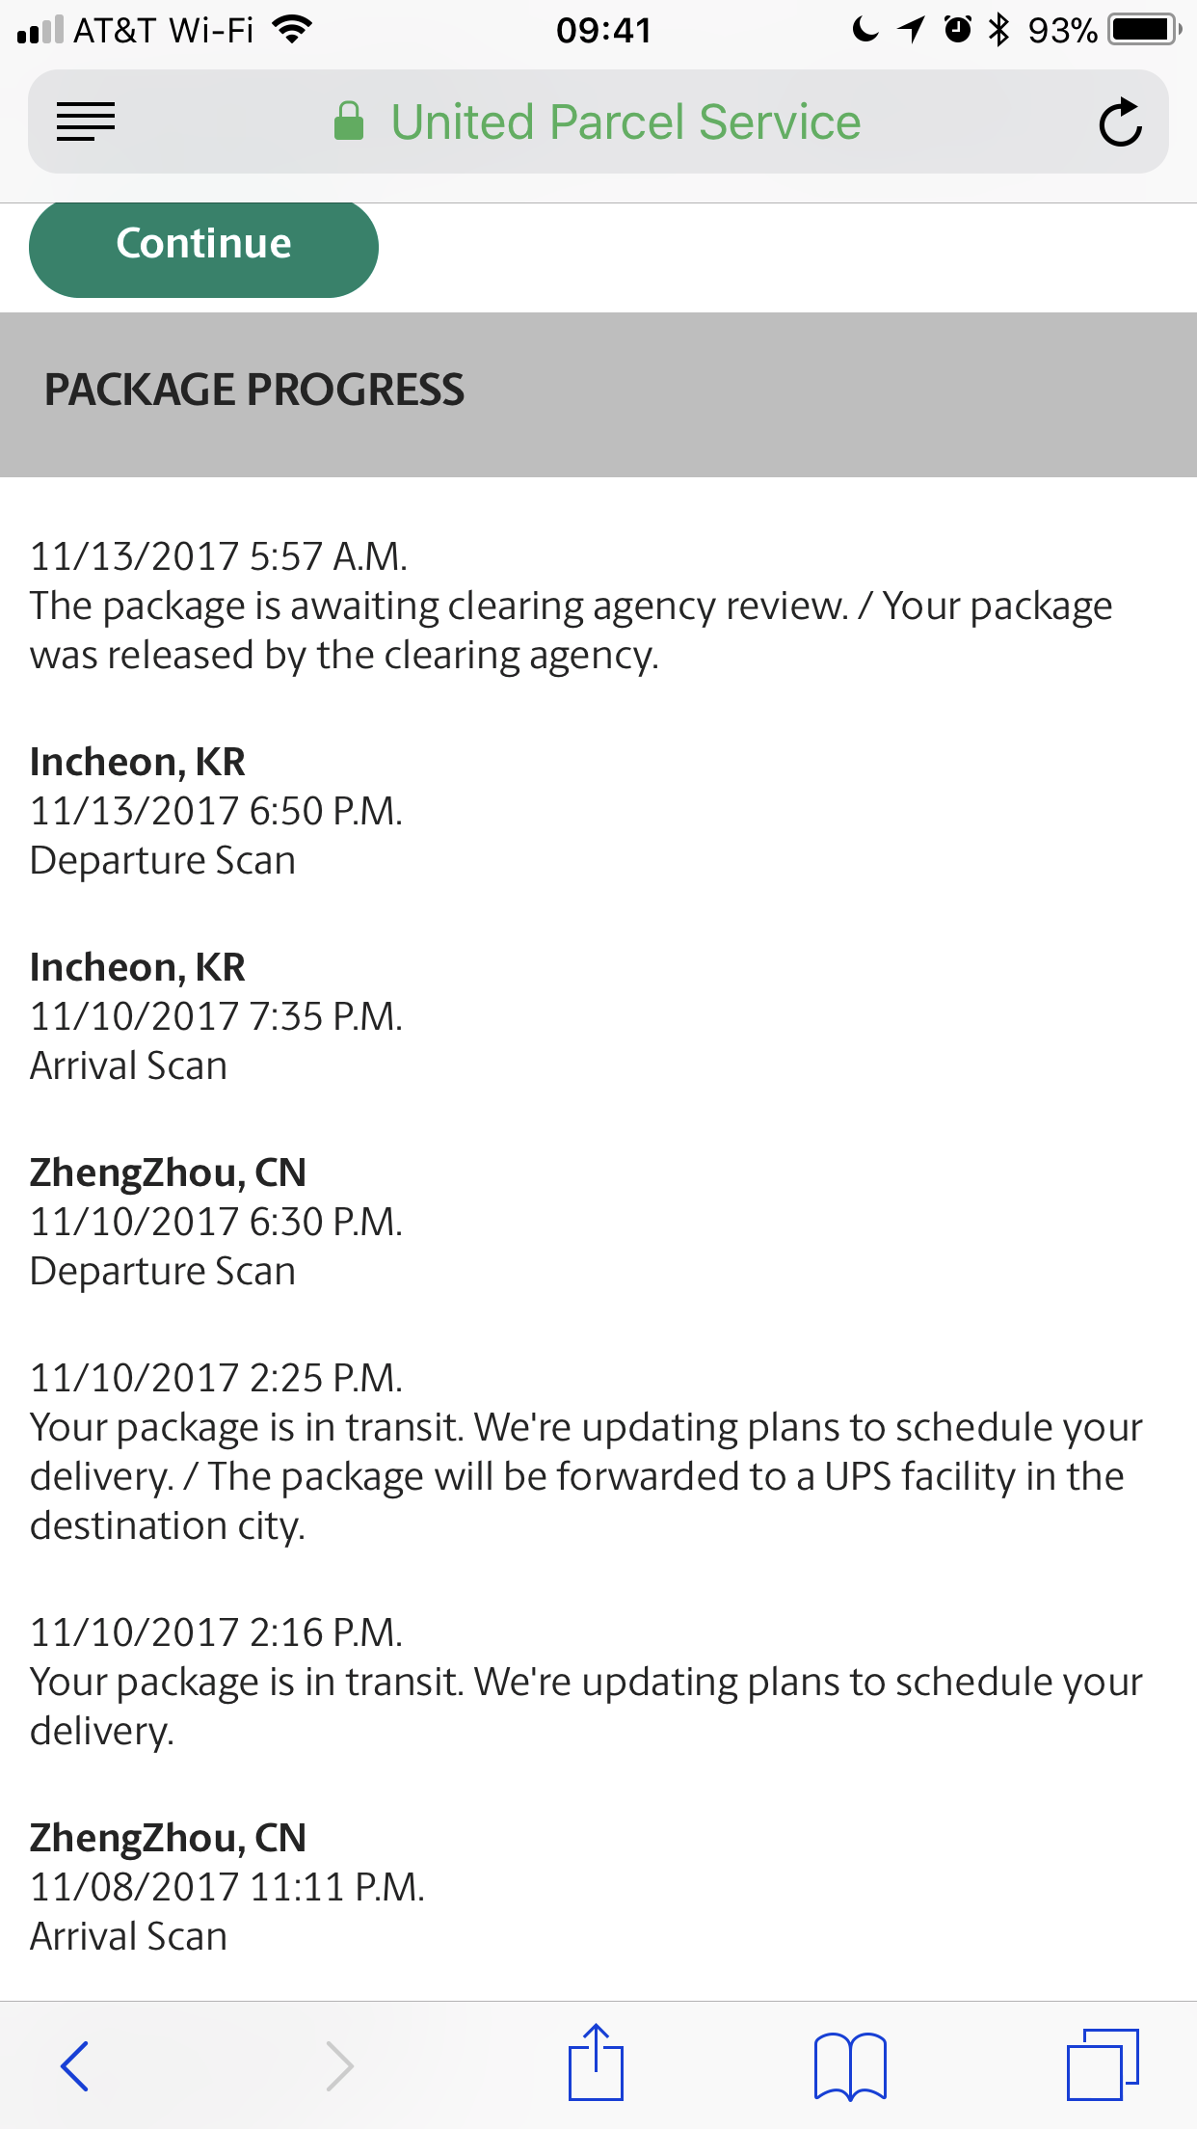Open the reader view lines icon
This screenshot has height=2129, width=1197.
[x=86, y=122]
